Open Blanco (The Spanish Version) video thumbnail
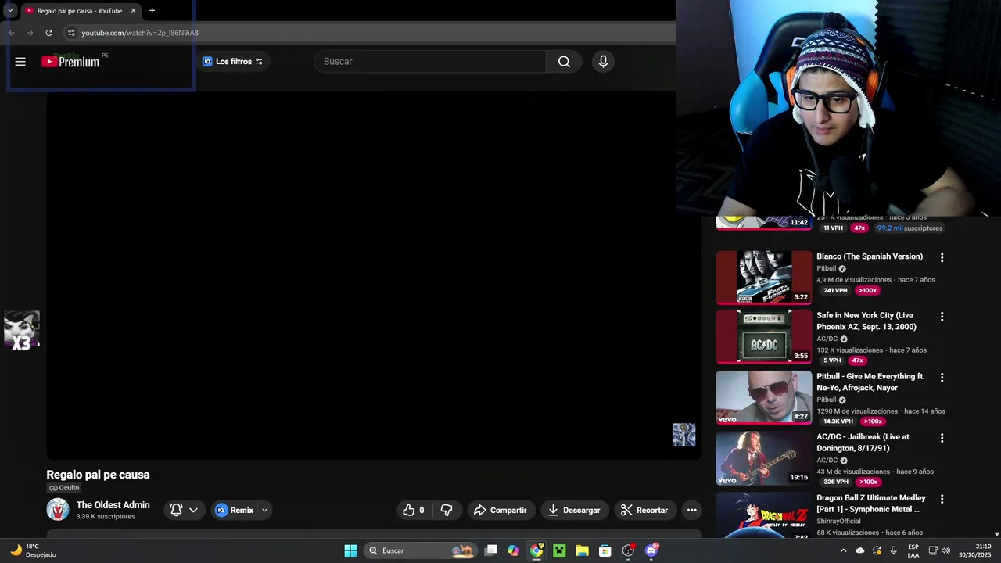The width and height of the screenshot is (1001, 563). [763, 277]
